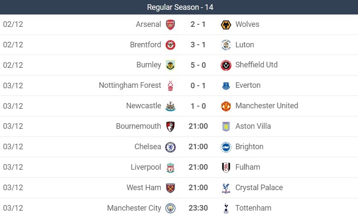Image resolution: width=358 pixels, height=217 pixels.
Task: Click the Wolves club crest
Action: point(226,24)
